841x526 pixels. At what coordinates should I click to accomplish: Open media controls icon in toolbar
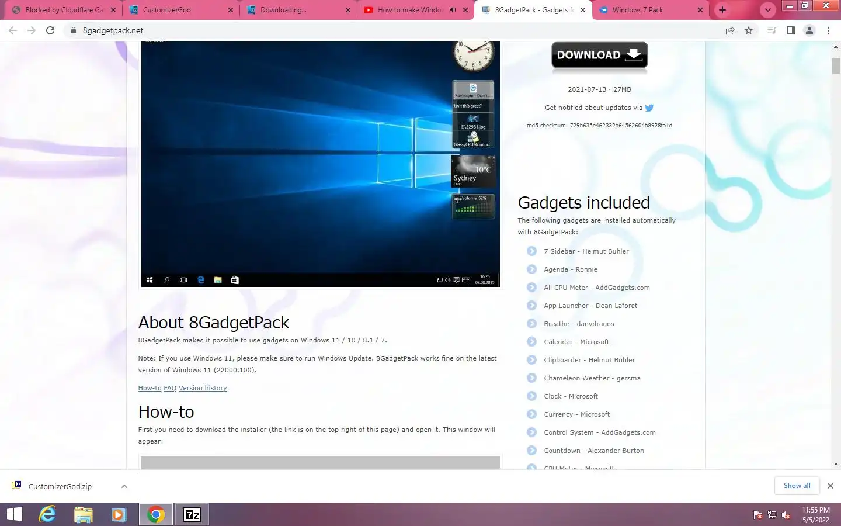772,30
